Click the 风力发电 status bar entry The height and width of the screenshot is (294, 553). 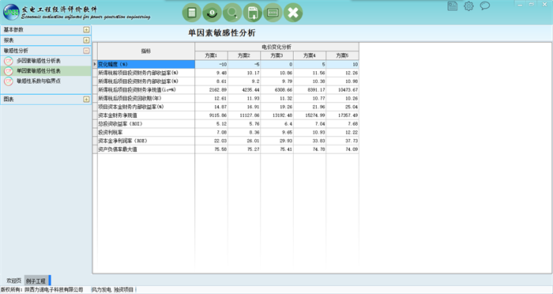click(102, 290)
